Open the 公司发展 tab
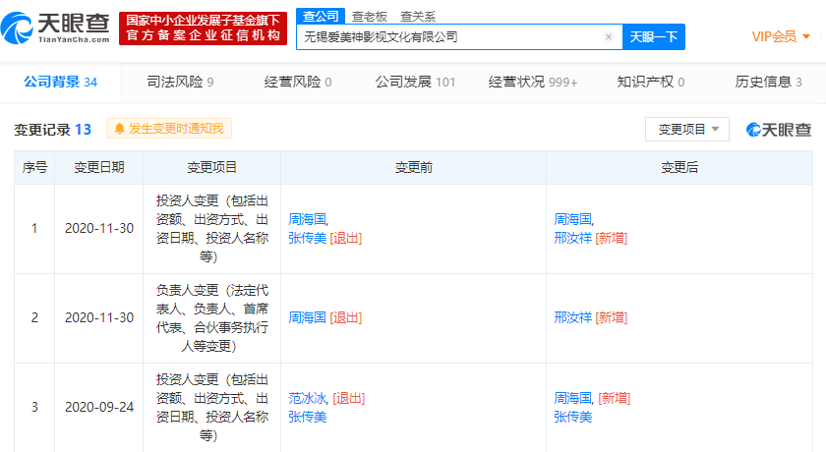 415,82
